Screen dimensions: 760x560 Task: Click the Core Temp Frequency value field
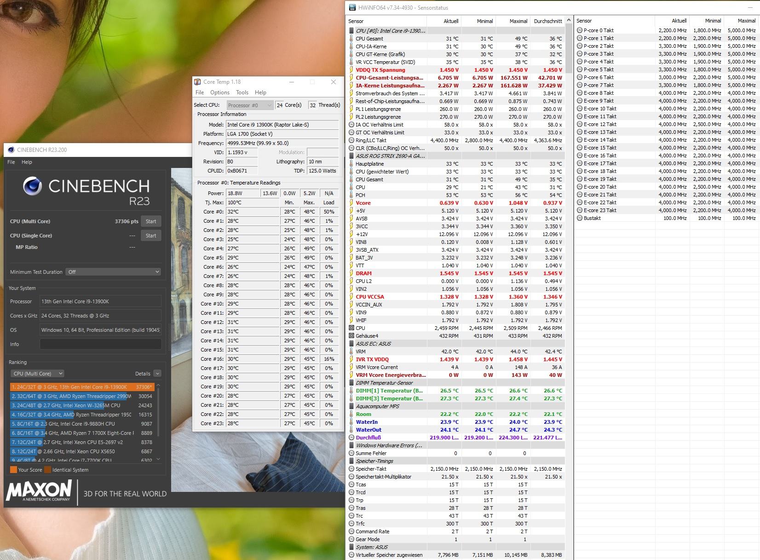click(282, 143)
